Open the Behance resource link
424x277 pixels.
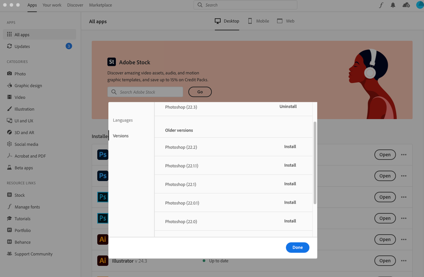[x=19, y=242]
